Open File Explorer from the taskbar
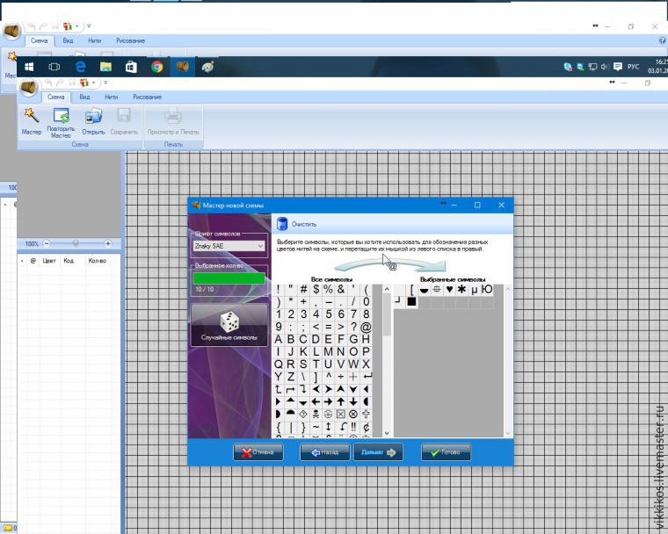Screen dimensions: 668x534 tap(105, 67)
